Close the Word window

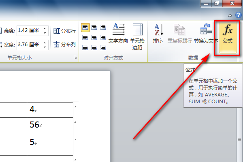pyautogui.click(x=232, y=3)
